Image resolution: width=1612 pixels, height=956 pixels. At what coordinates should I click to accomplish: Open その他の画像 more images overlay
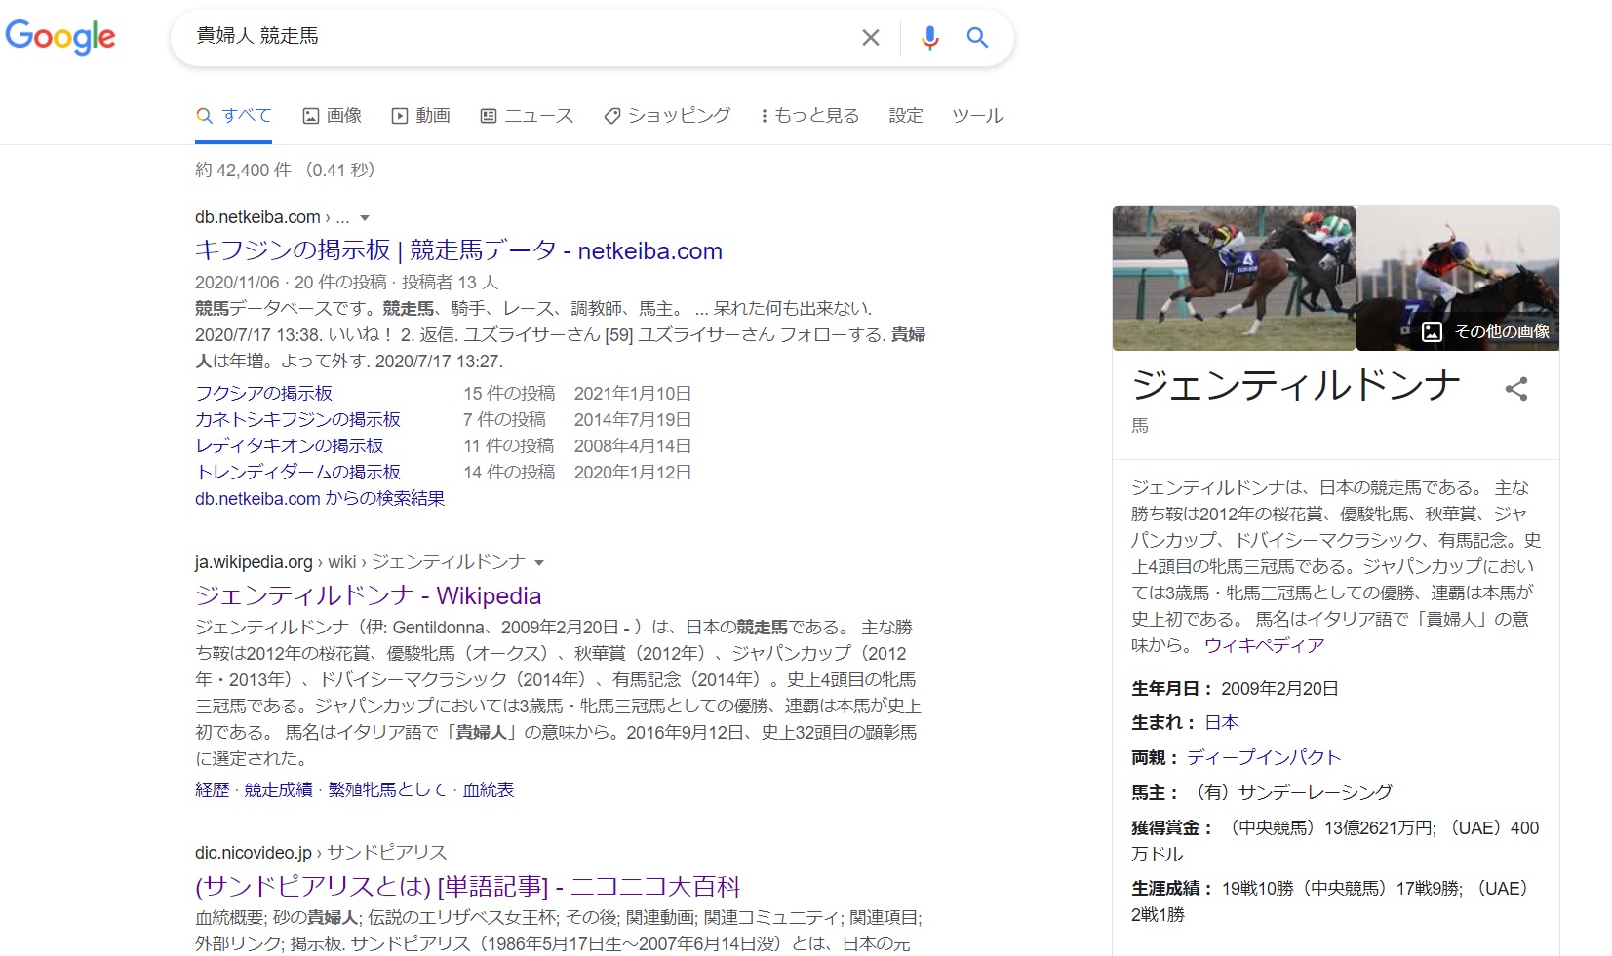(x=1485, y=331)
